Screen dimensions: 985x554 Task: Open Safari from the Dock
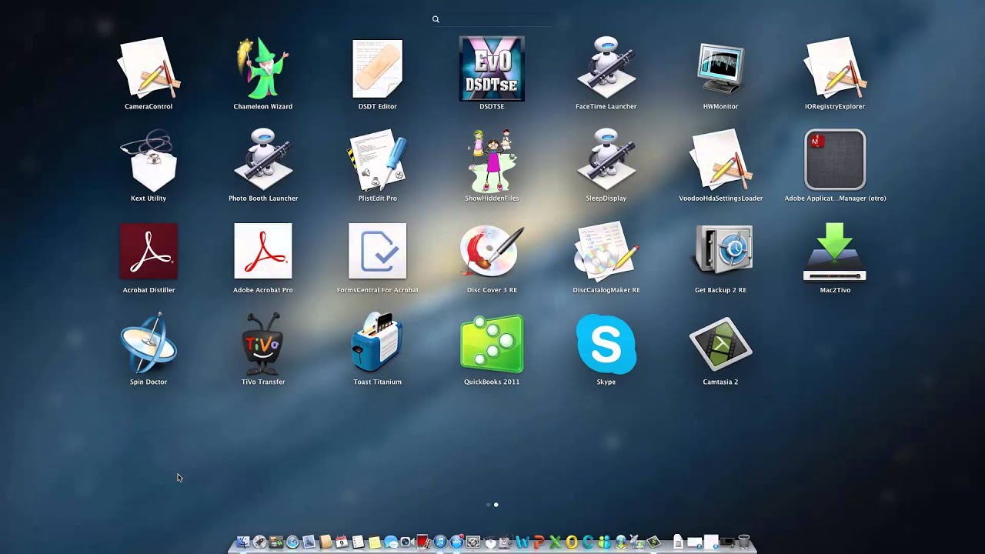[x=292, y=542]
